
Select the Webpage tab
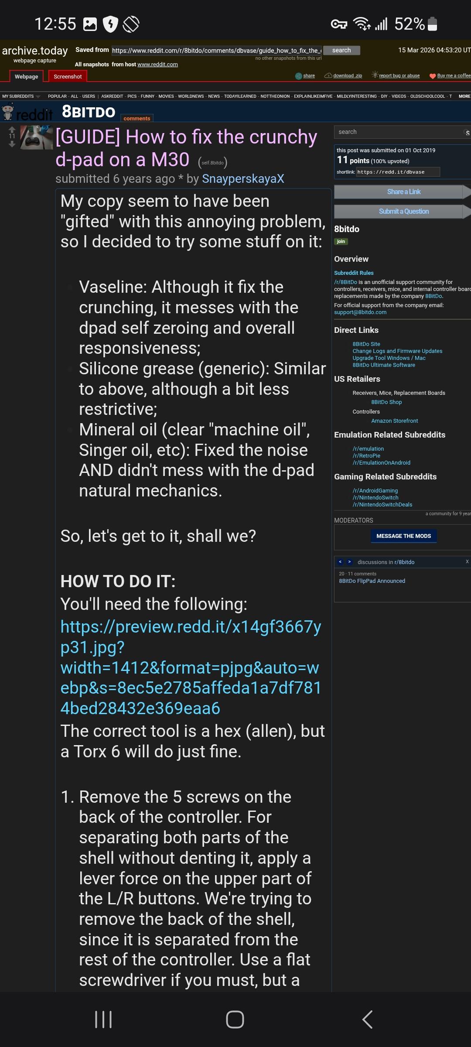(26, 77)
